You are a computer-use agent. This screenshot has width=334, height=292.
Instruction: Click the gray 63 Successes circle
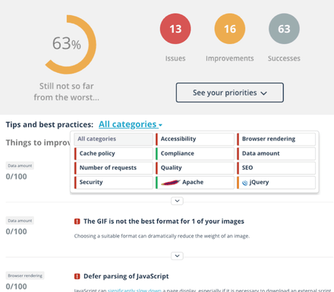[284, 29]
